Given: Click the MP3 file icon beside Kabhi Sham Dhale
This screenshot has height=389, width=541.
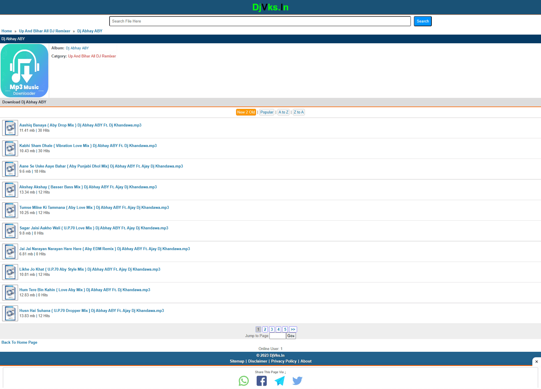Looking at the screenshot, I should pyautogui.click(x=10, y=148).
